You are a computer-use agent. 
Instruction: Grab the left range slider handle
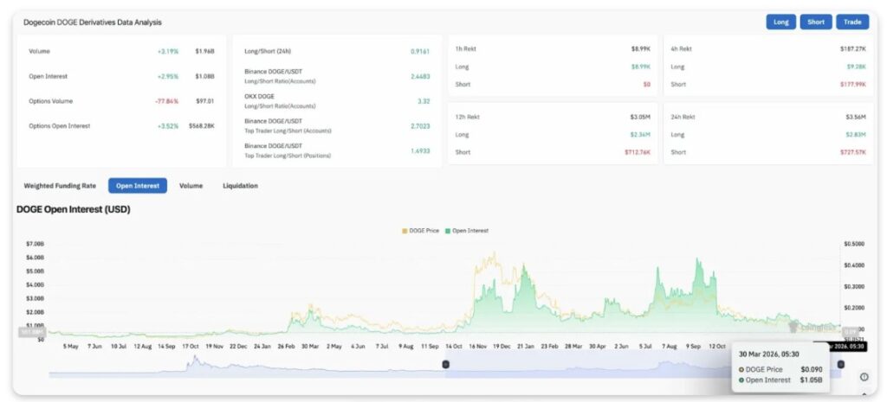click(x=446, y=364)
